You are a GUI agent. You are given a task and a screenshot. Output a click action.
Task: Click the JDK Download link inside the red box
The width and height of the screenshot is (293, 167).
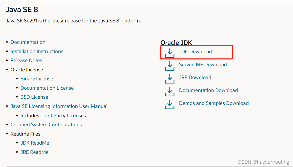tap(195, 52)
